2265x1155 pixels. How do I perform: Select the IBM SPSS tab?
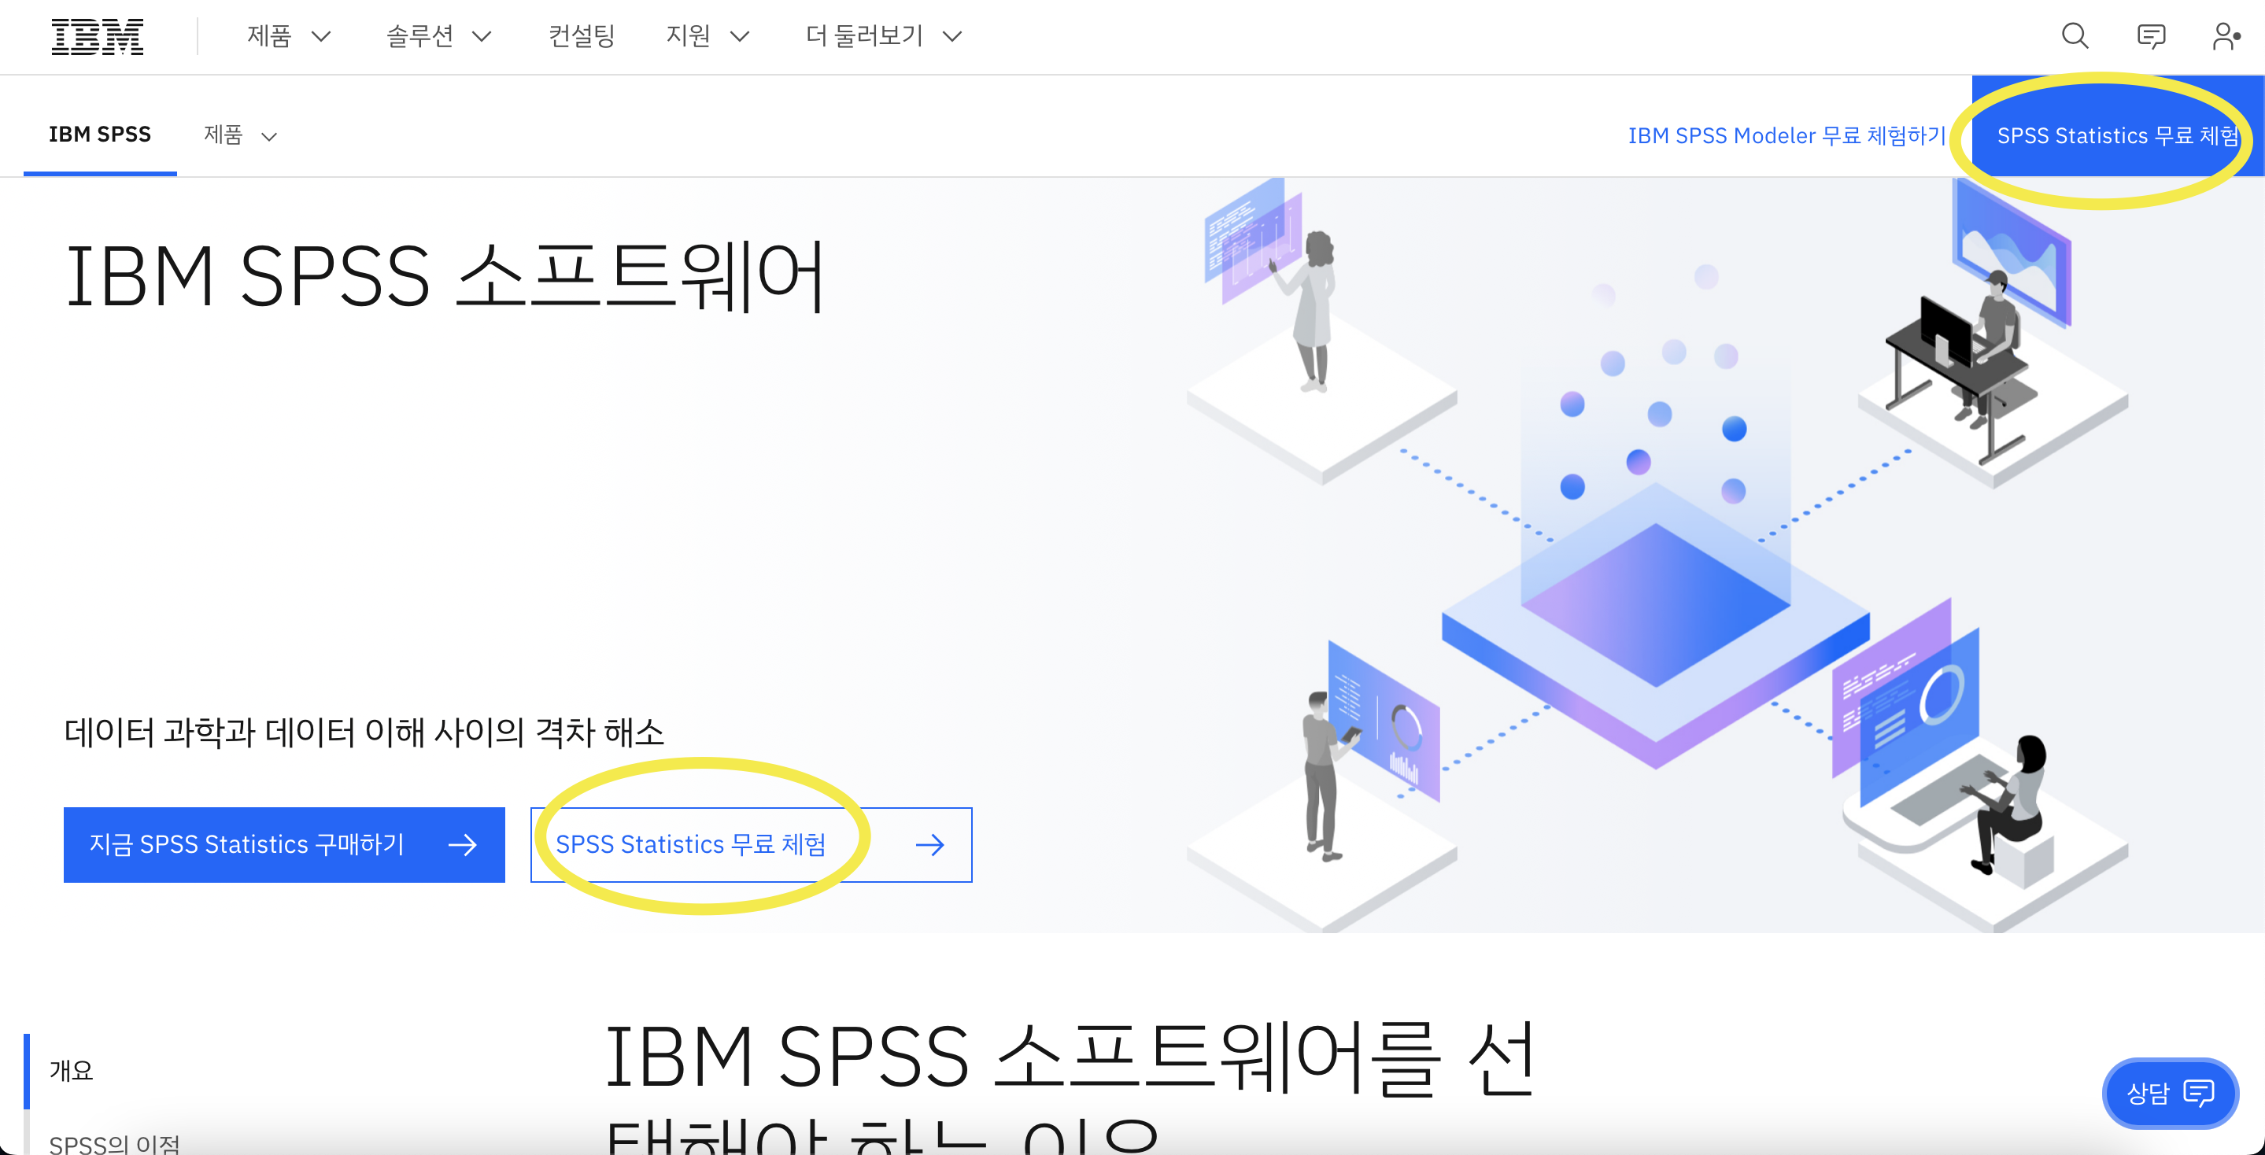(99, 135)
